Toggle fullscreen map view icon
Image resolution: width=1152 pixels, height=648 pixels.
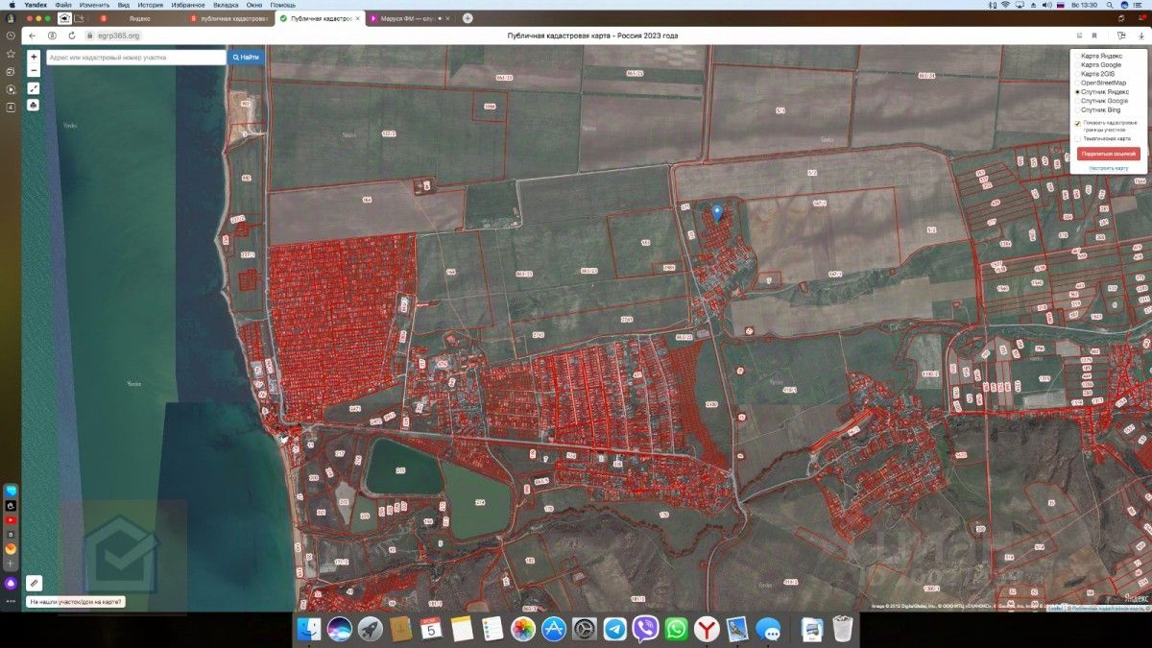(x=34, y=88)
